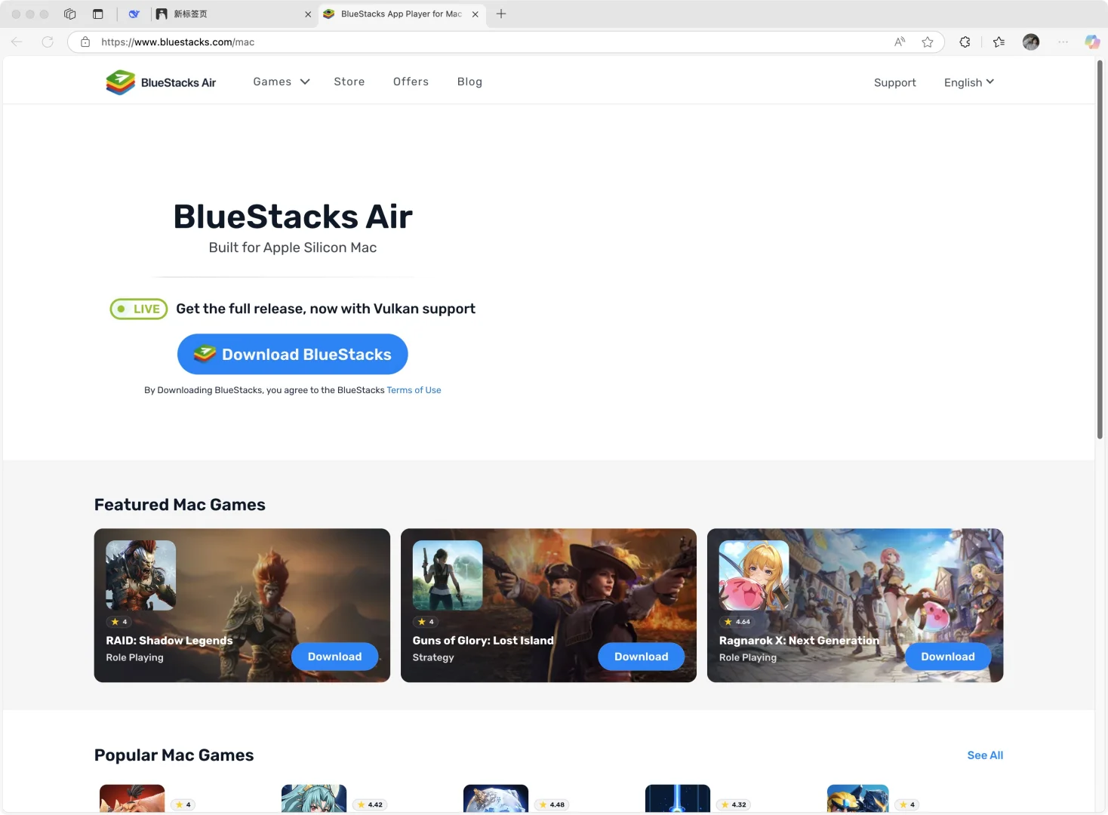Image resolution: width=1108 pixels, height=815 pixels.
Task: Open the Offers page
Action: click(x=411, y=81)
